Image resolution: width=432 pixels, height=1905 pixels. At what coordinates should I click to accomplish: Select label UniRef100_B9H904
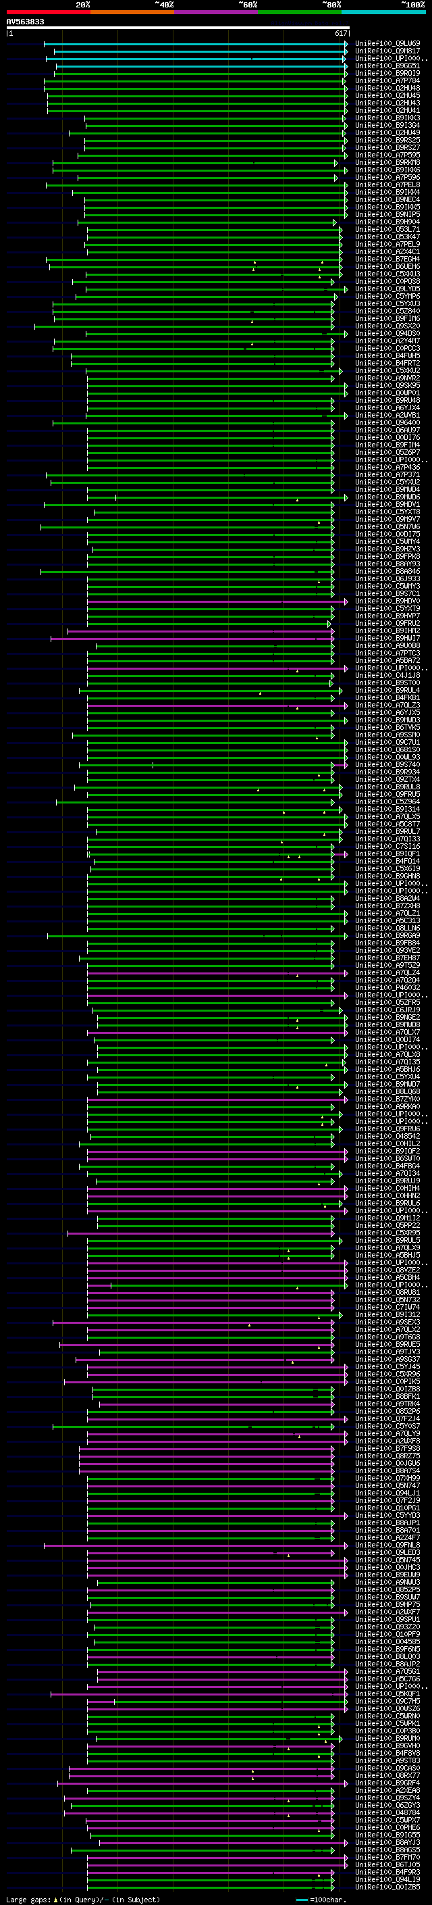click(x=387, y=222)
